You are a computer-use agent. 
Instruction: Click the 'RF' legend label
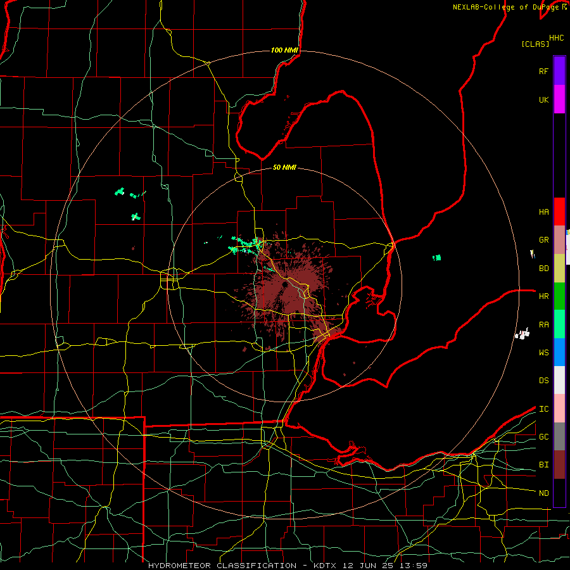[543, 72]
